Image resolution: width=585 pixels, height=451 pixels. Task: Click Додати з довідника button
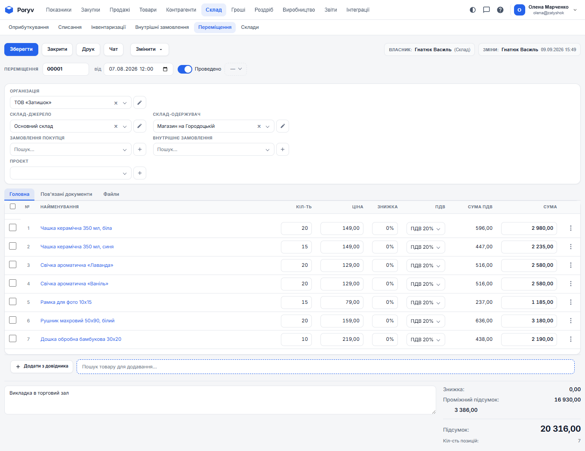tap(42, 367)
